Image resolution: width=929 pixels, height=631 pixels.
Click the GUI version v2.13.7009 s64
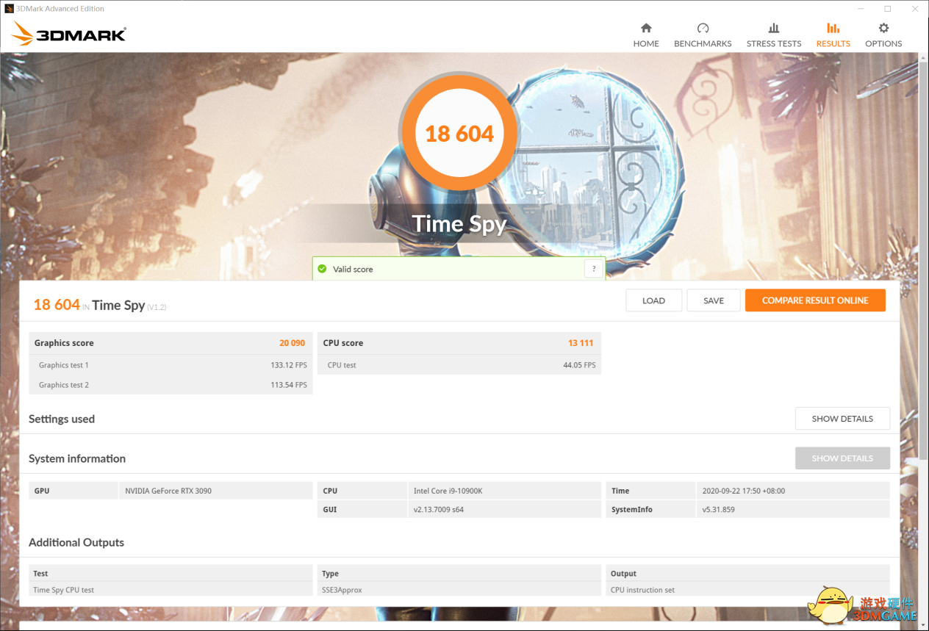point(439,509)
